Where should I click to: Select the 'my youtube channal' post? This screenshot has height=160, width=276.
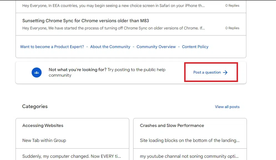coord(189,156)
